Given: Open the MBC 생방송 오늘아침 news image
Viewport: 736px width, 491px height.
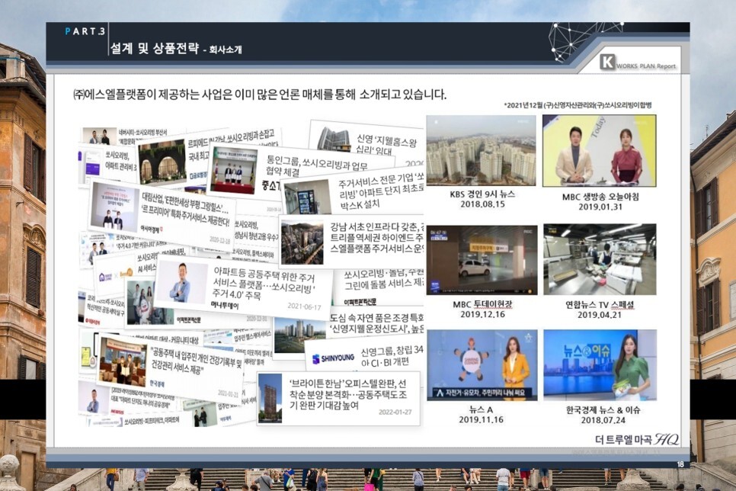Looking at the screenshot, I should click(600, 151).
